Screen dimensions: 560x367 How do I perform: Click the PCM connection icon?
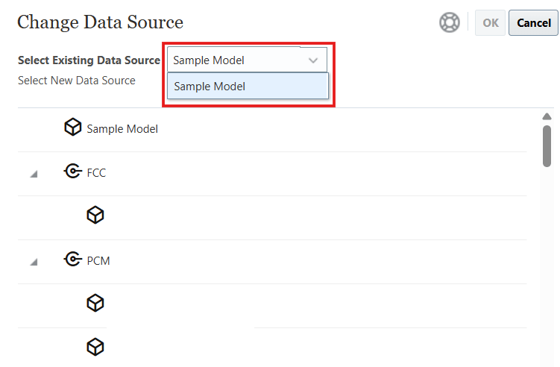click(x=72, y=260)
